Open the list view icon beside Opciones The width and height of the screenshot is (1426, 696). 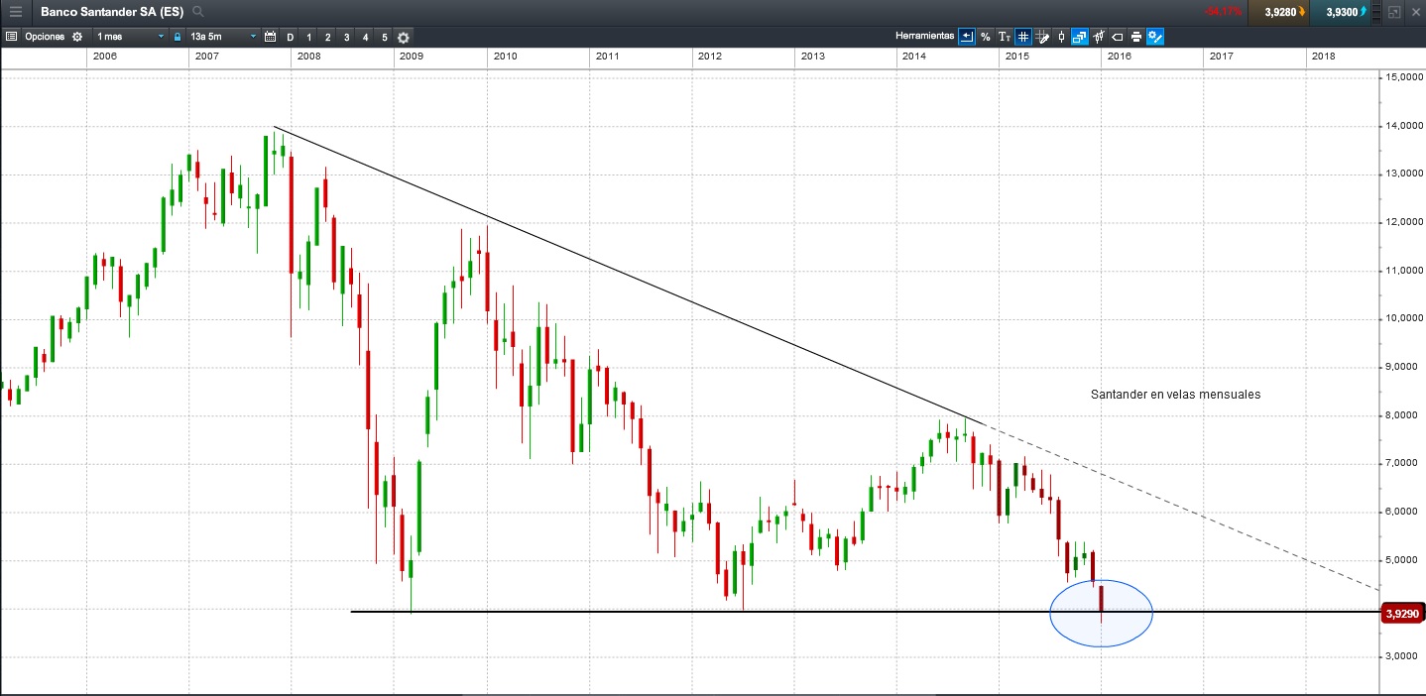point(11,37)
